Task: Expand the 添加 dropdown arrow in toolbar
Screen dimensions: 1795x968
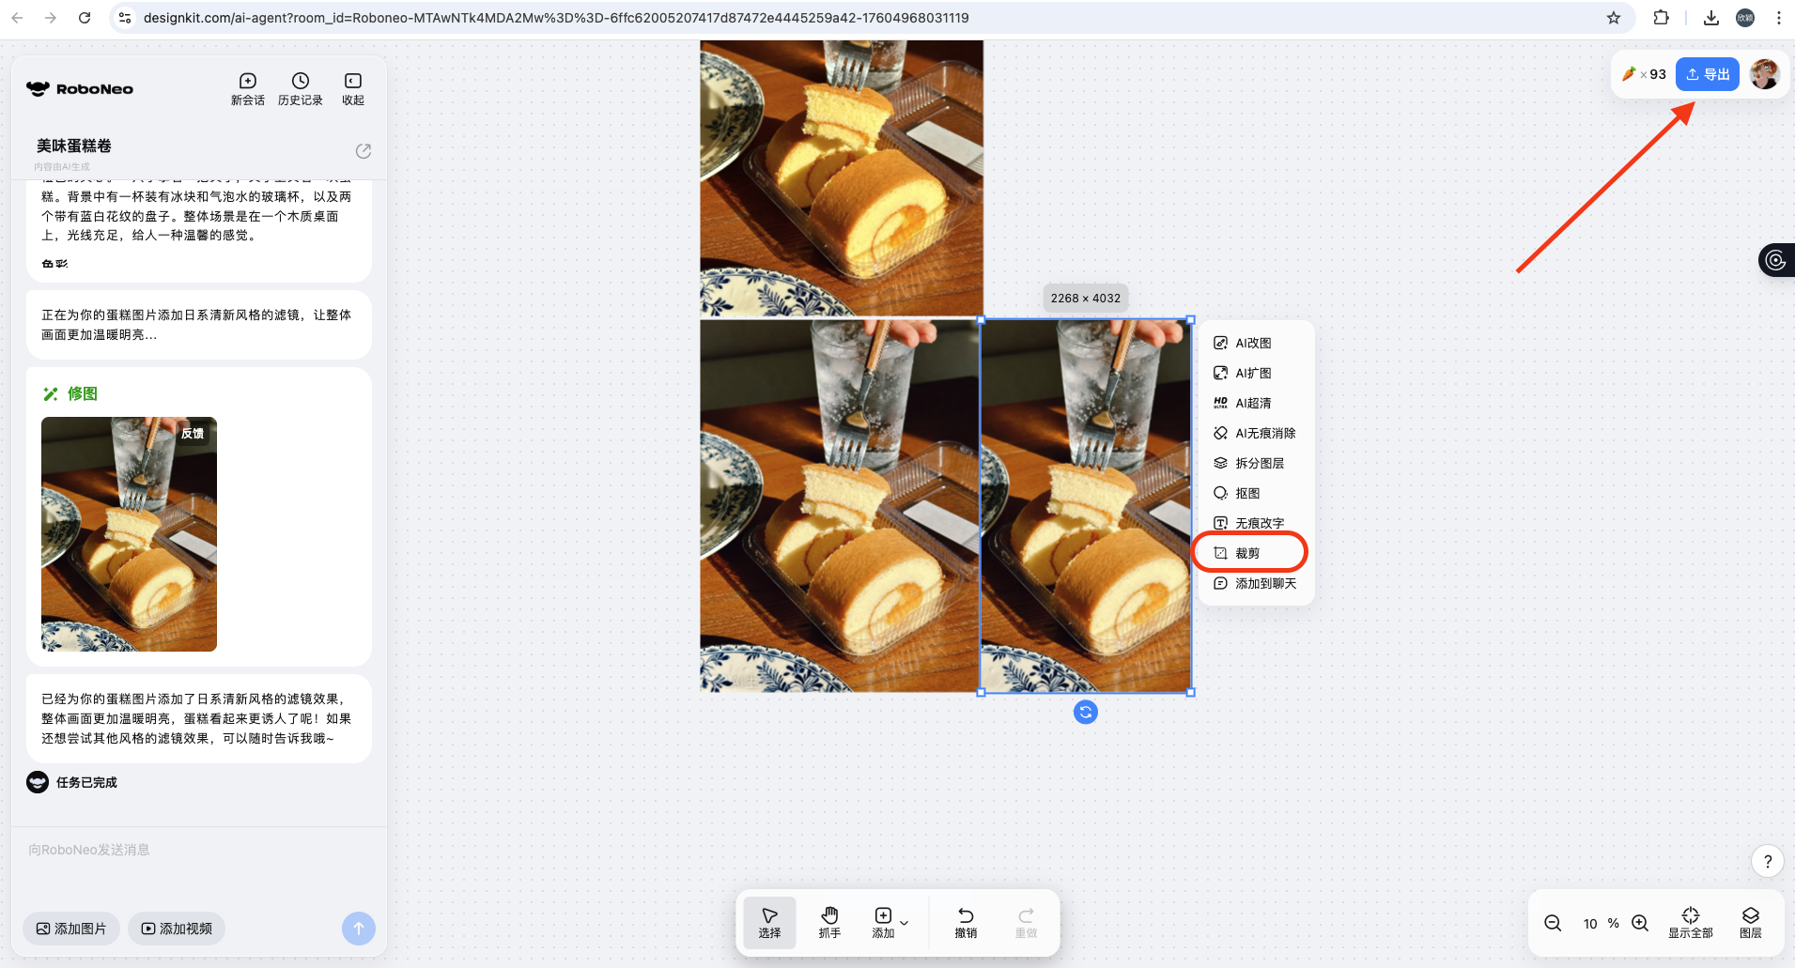Action: pyautogui.click(x=905, y=923)
